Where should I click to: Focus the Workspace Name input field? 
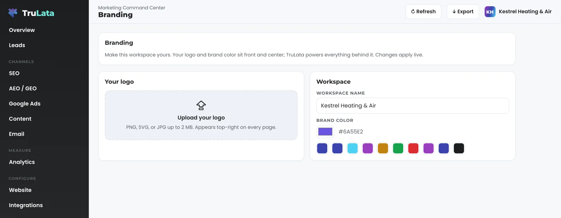coord(412,105)
